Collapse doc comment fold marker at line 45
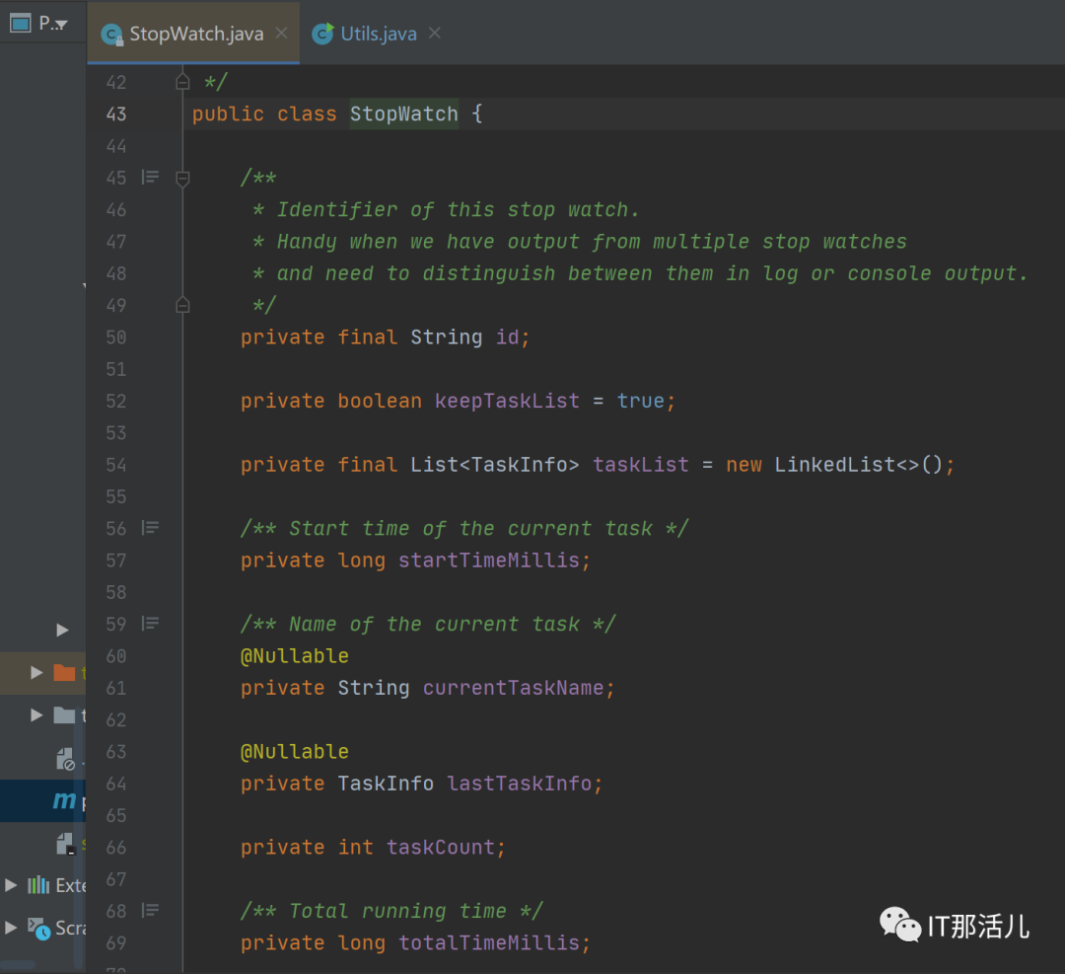 click(182, 179)
